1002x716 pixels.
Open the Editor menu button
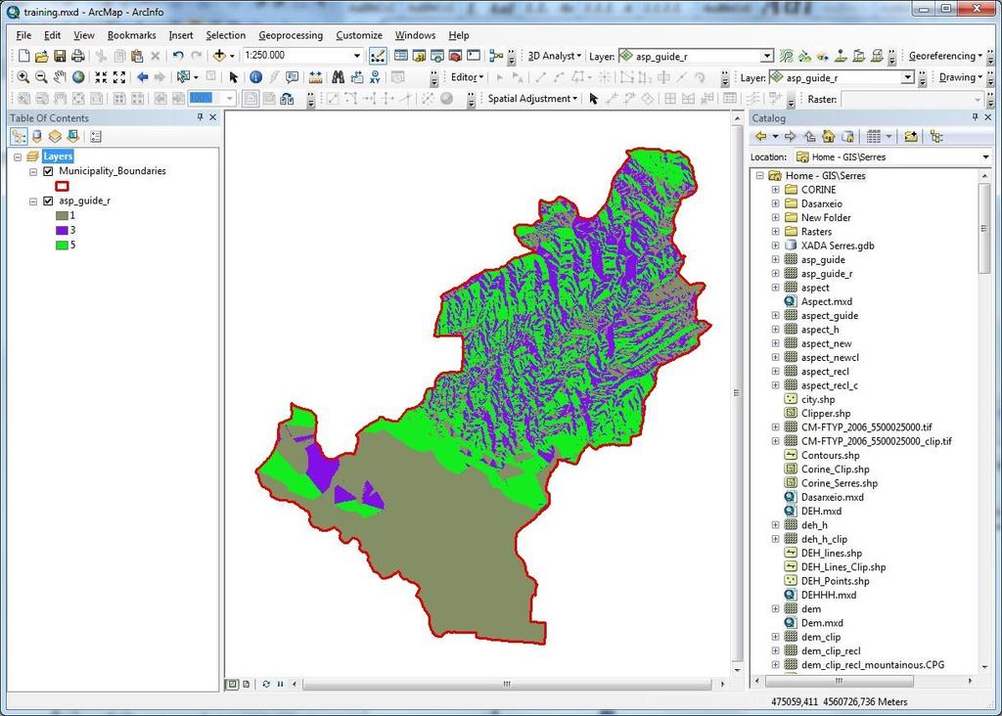(467, 77)
